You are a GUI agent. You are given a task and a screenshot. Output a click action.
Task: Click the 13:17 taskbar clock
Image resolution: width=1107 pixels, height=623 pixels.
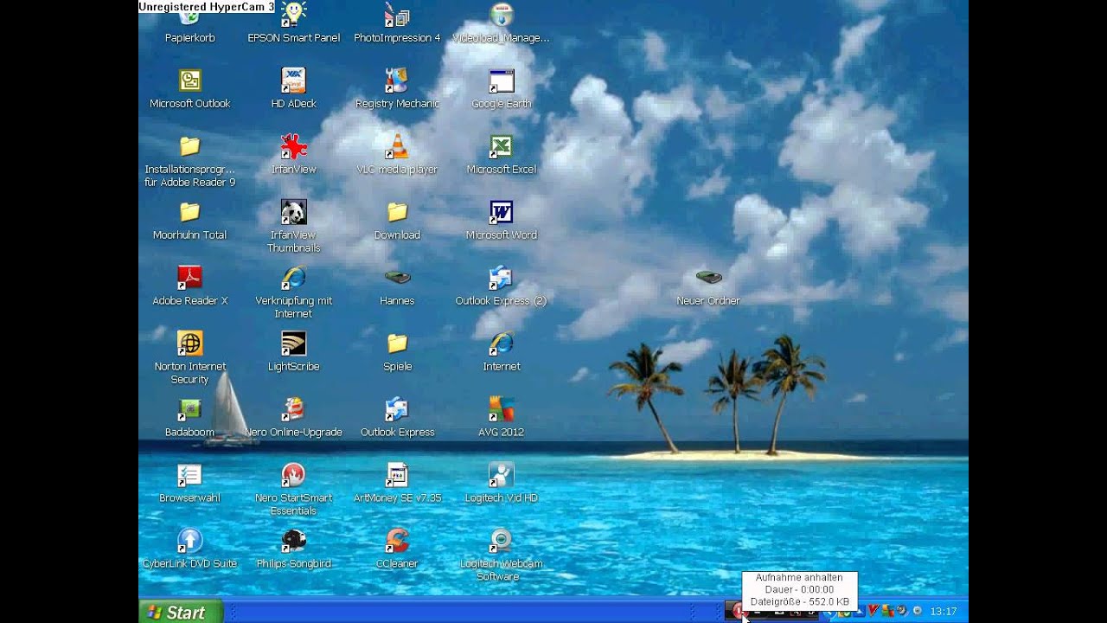(944, 612)
